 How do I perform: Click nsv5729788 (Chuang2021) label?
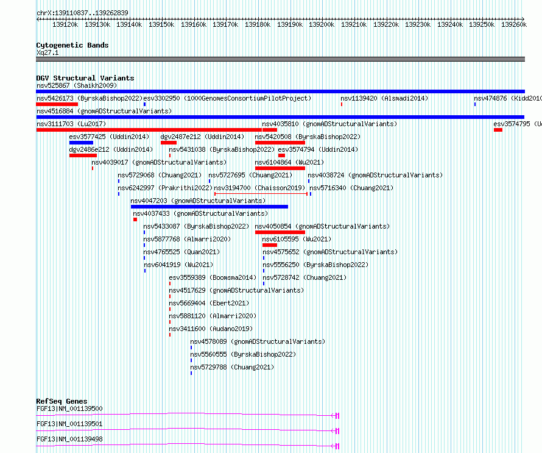click(x=232, y=367)
